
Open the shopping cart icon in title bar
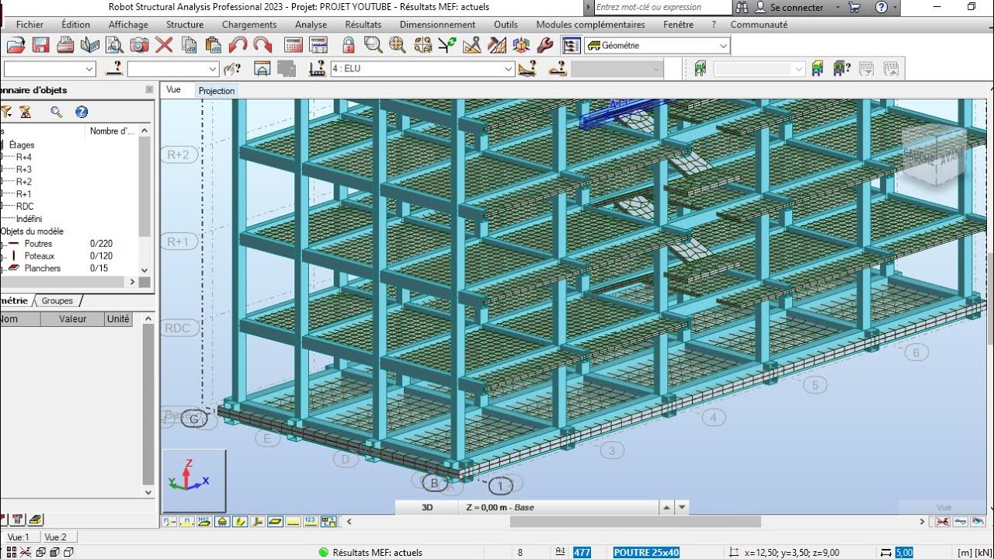pos(855,7)
